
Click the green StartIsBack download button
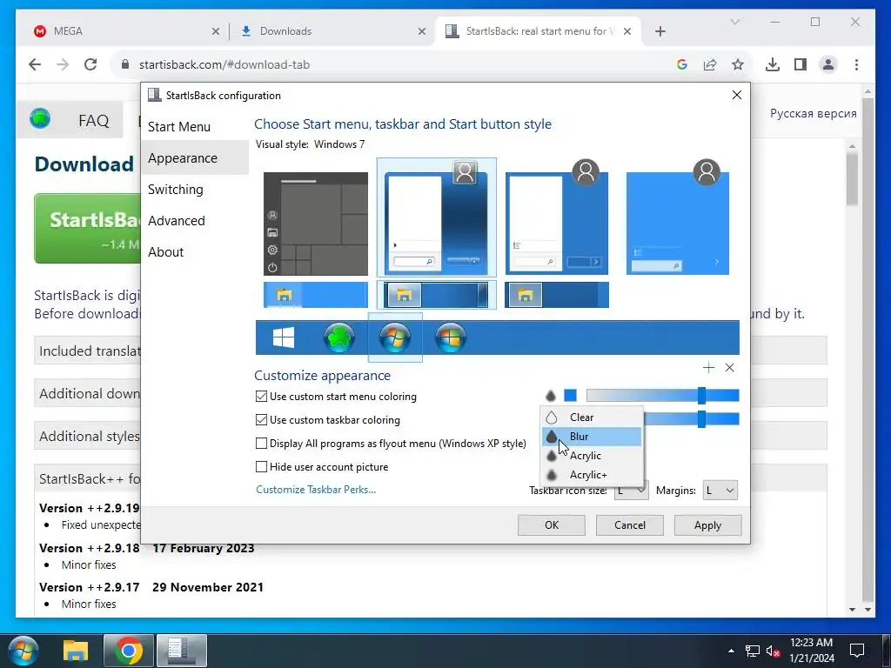pos(88,229)
